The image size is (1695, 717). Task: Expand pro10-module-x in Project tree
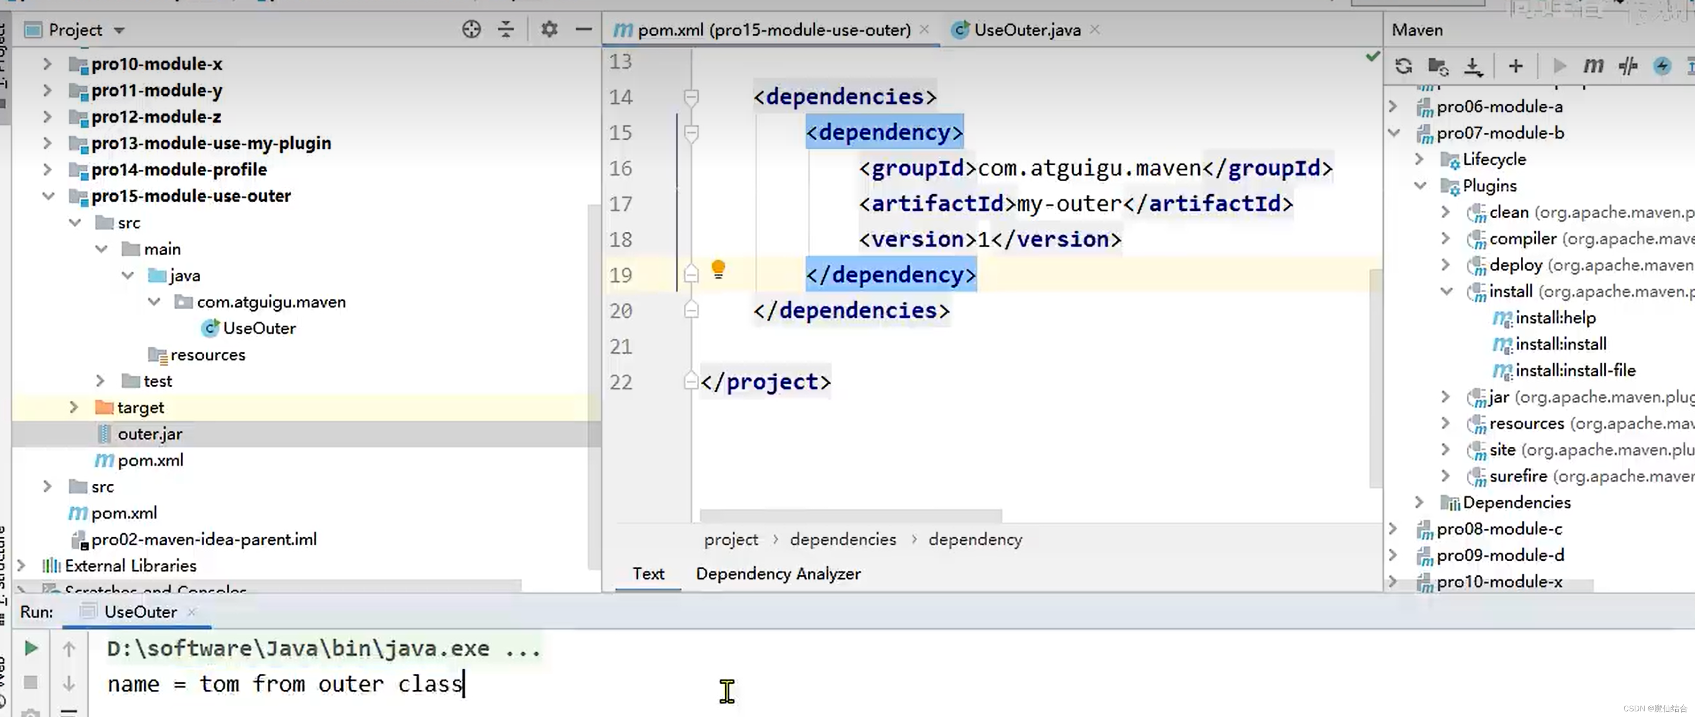(46, 64)
